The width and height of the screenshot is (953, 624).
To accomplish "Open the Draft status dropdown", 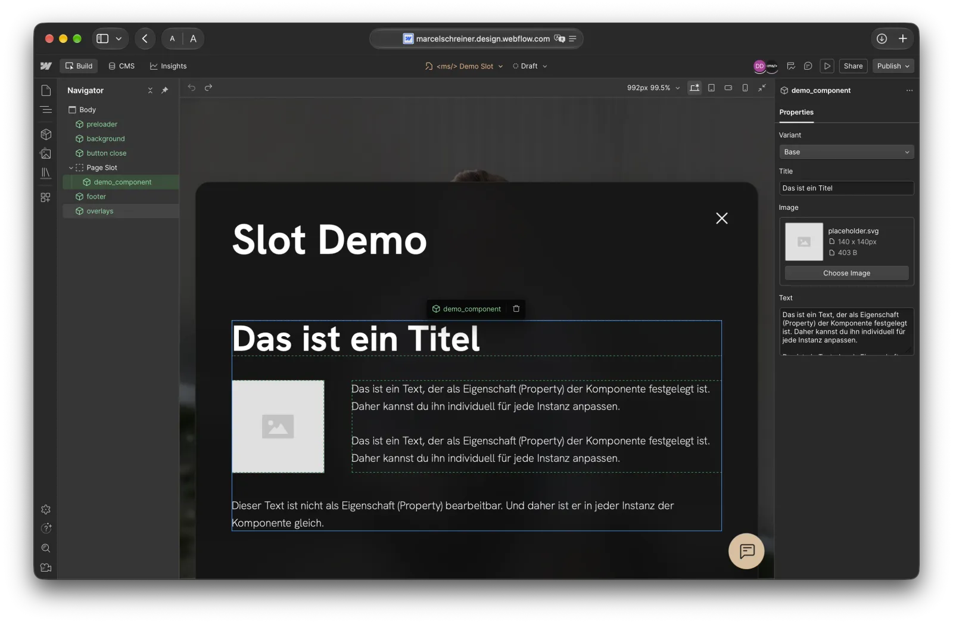I will 530,66.
